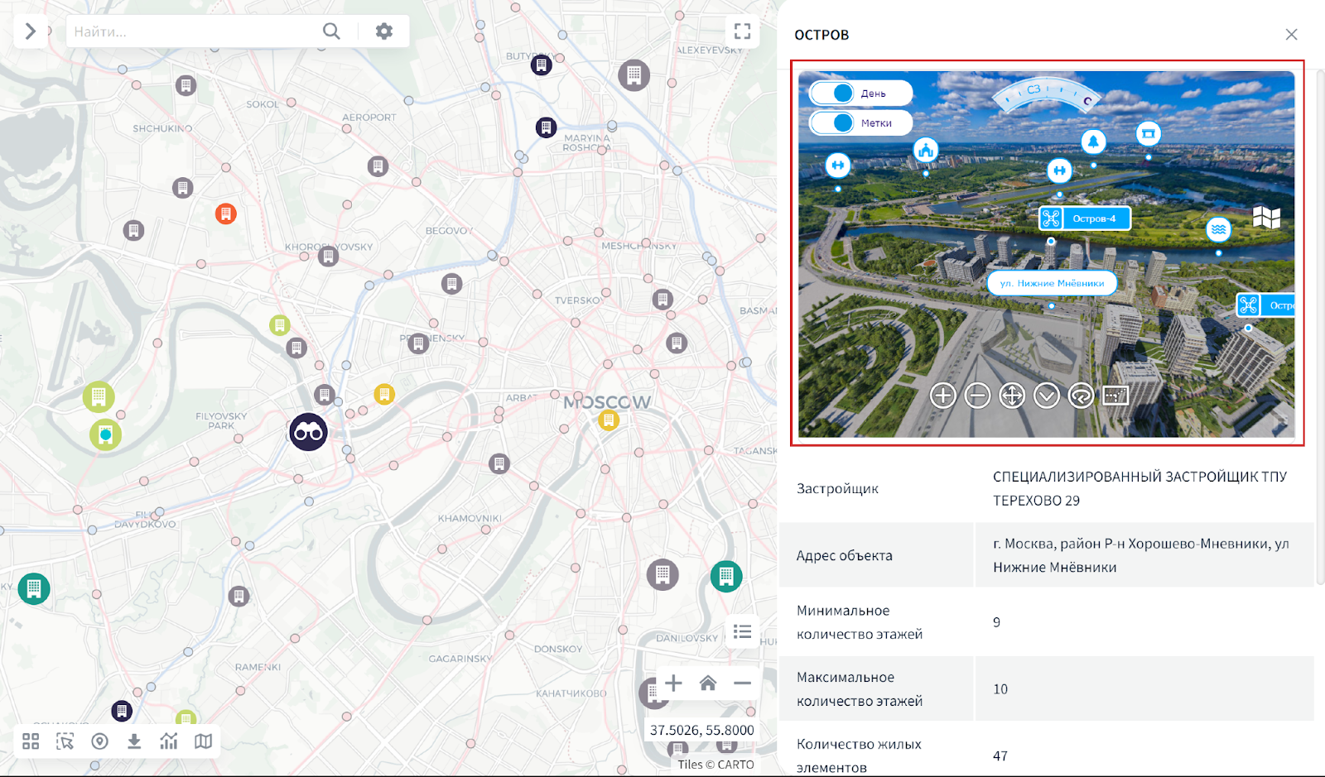1325x777 pixels.
Task: Click the residential elements value 47
Action: [x=1000, y=756]
